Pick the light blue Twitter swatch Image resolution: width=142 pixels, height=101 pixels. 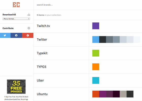point(96,39)
